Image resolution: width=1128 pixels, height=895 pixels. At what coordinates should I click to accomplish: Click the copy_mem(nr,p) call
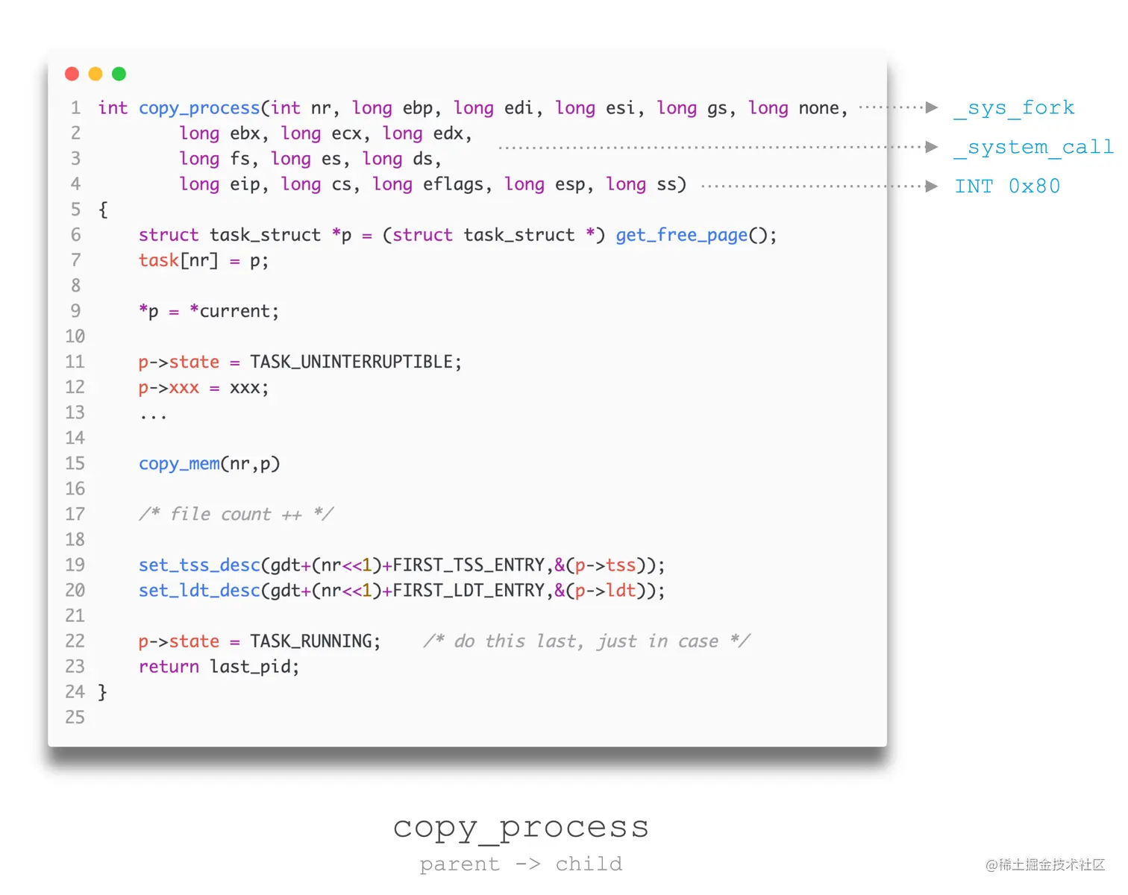pos(209,464)
